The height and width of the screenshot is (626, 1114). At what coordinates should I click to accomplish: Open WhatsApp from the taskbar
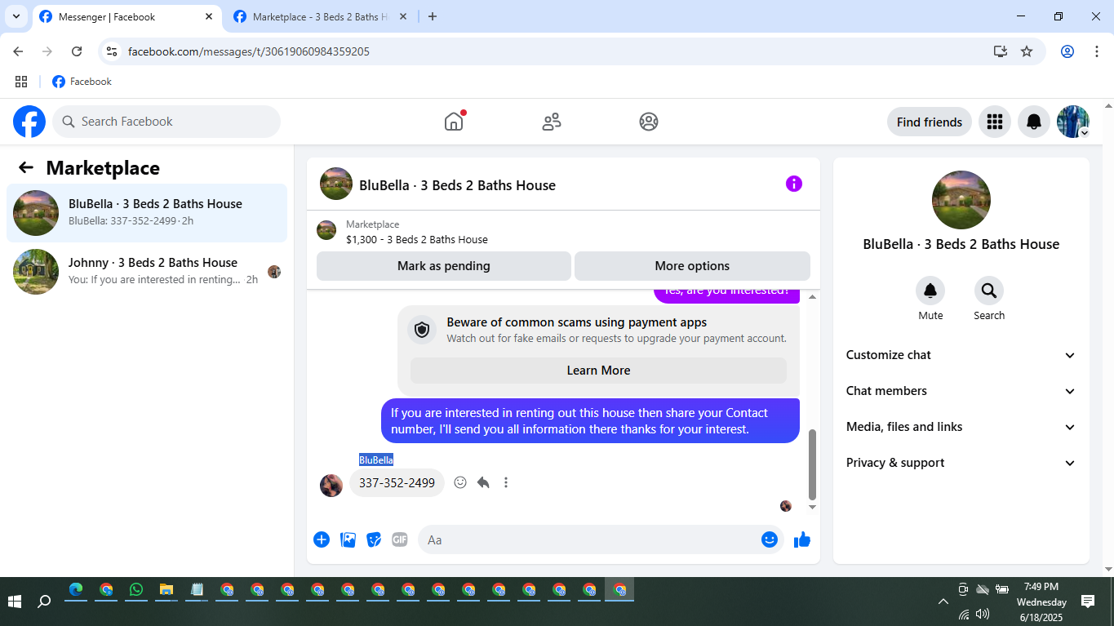pyautogui.click(x=135, y=590)
